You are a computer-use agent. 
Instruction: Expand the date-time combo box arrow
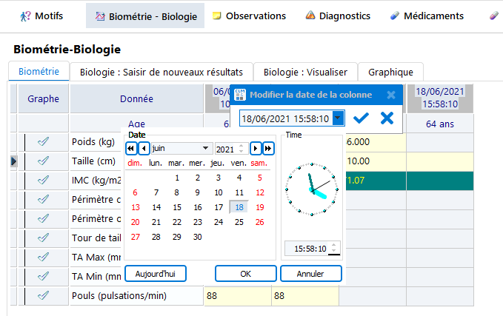339,118
